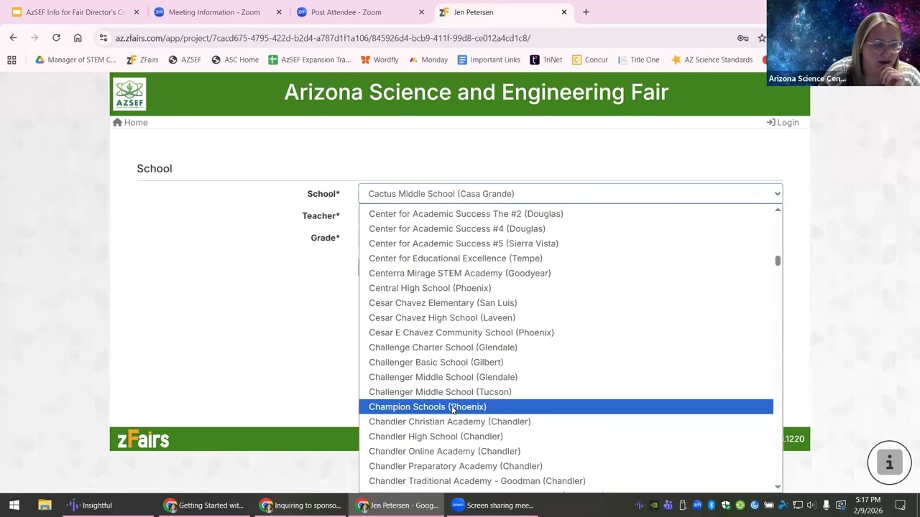920x517 pixels.
Task: Click the school list scroll-down arrow
Action: 778,488
